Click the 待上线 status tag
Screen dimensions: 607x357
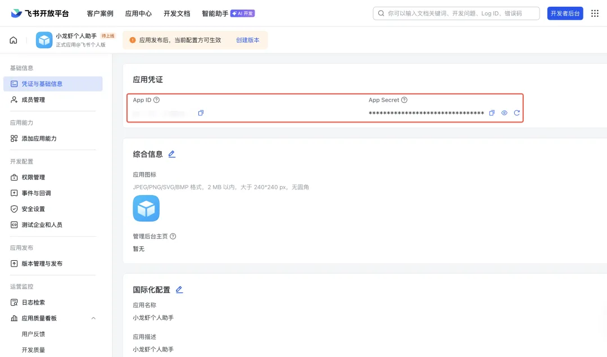click(108, 35)
